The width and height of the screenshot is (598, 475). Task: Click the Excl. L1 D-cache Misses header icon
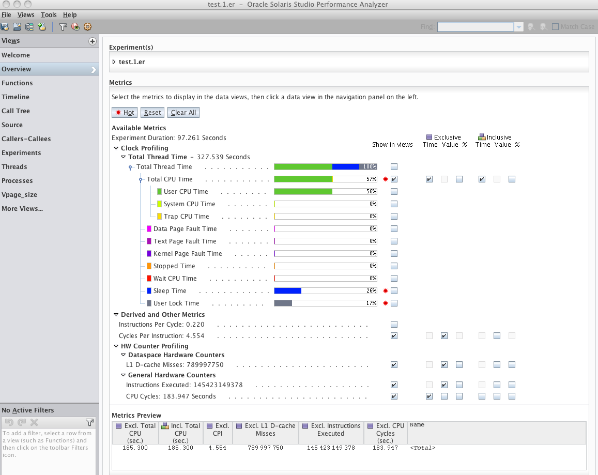pos(239,426)
